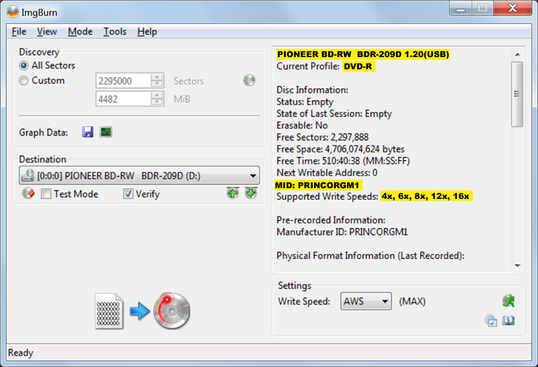Click the erase disc icon beside Test Mode

[x=28, y=194]
